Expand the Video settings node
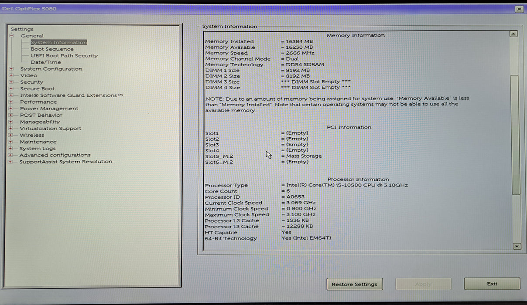Screen dimensions: 527x305 (11, 75)
